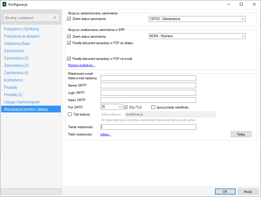Check 'Ignoruj błędy certyfikatu' option
This screenshot has width=261, height=197.
tap(153, 107)
